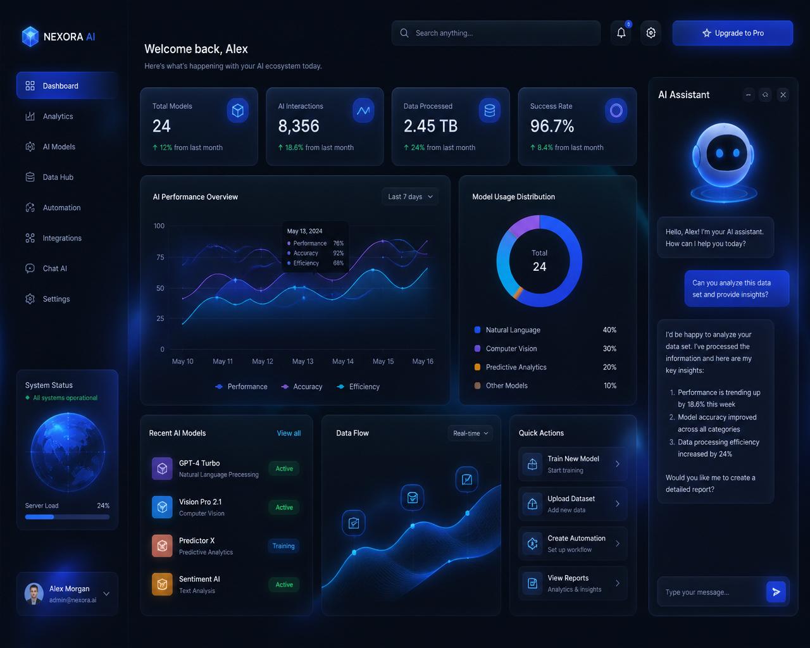Screen dimensions: 810x648
Task: Click Predictor X Training status badge
Action: 283,545
